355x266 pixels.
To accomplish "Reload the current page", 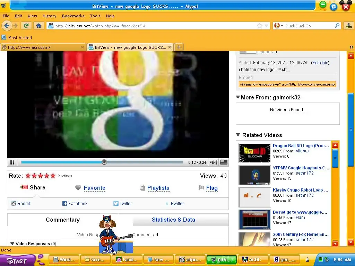I will pos(26,26).
